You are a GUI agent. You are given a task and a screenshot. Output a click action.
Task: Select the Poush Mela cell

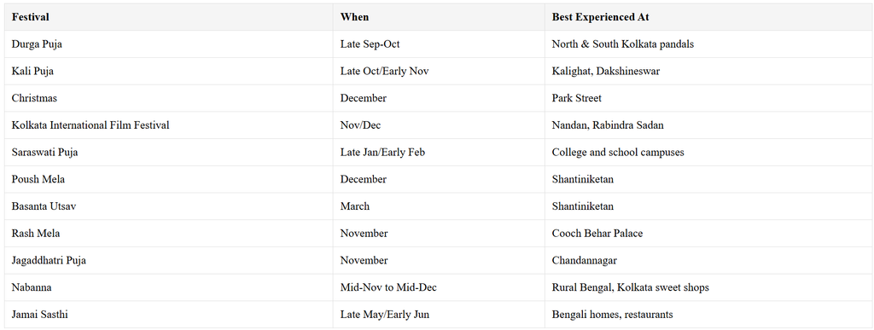click(169, 179)
